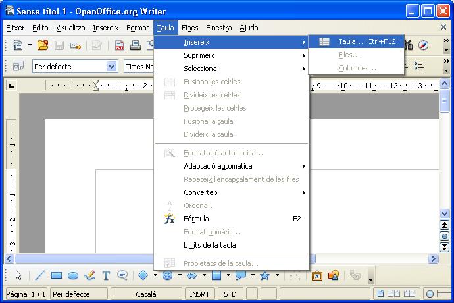
Task: Select the Ellipse drawing tool
Action: click(x=73, y=275)
